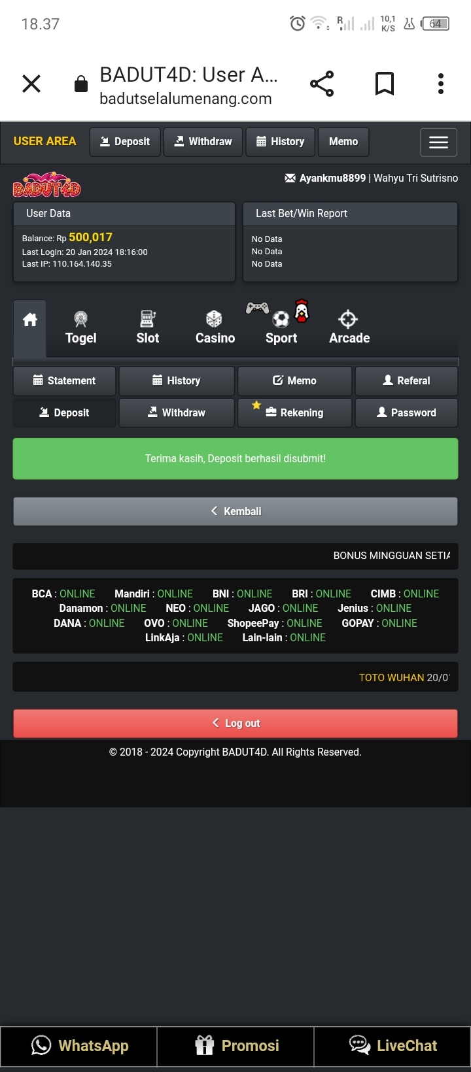This screenshot has height=1072, width=471.
Task: Go back with Kembali button
Action: tap(235, 511)
